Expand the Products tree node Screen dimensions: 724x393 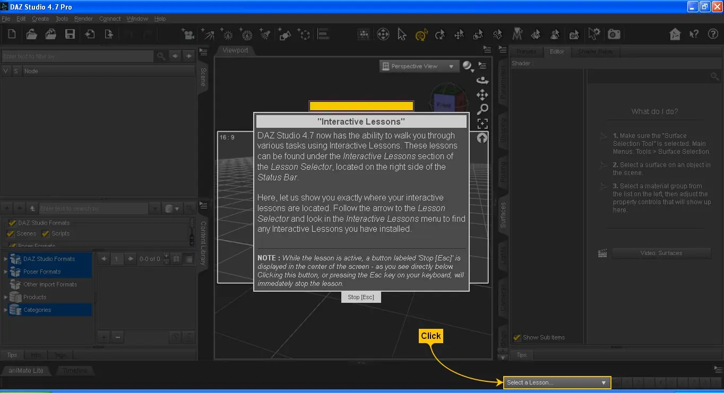click(x=6, y=297)
